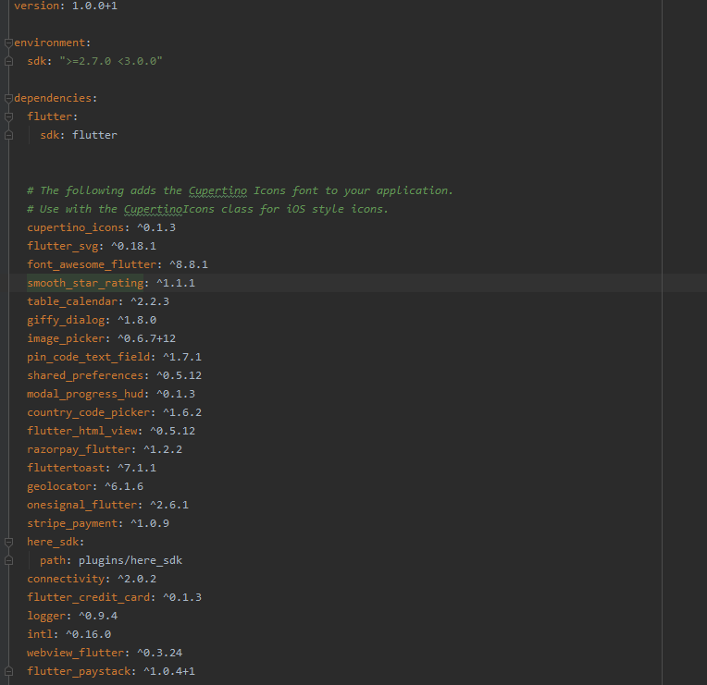Image resolution: width=707 pixels, height=685 pixels.
Task: Click the 'flutter:' key under dependencies
Action: [x=53, y=116]
